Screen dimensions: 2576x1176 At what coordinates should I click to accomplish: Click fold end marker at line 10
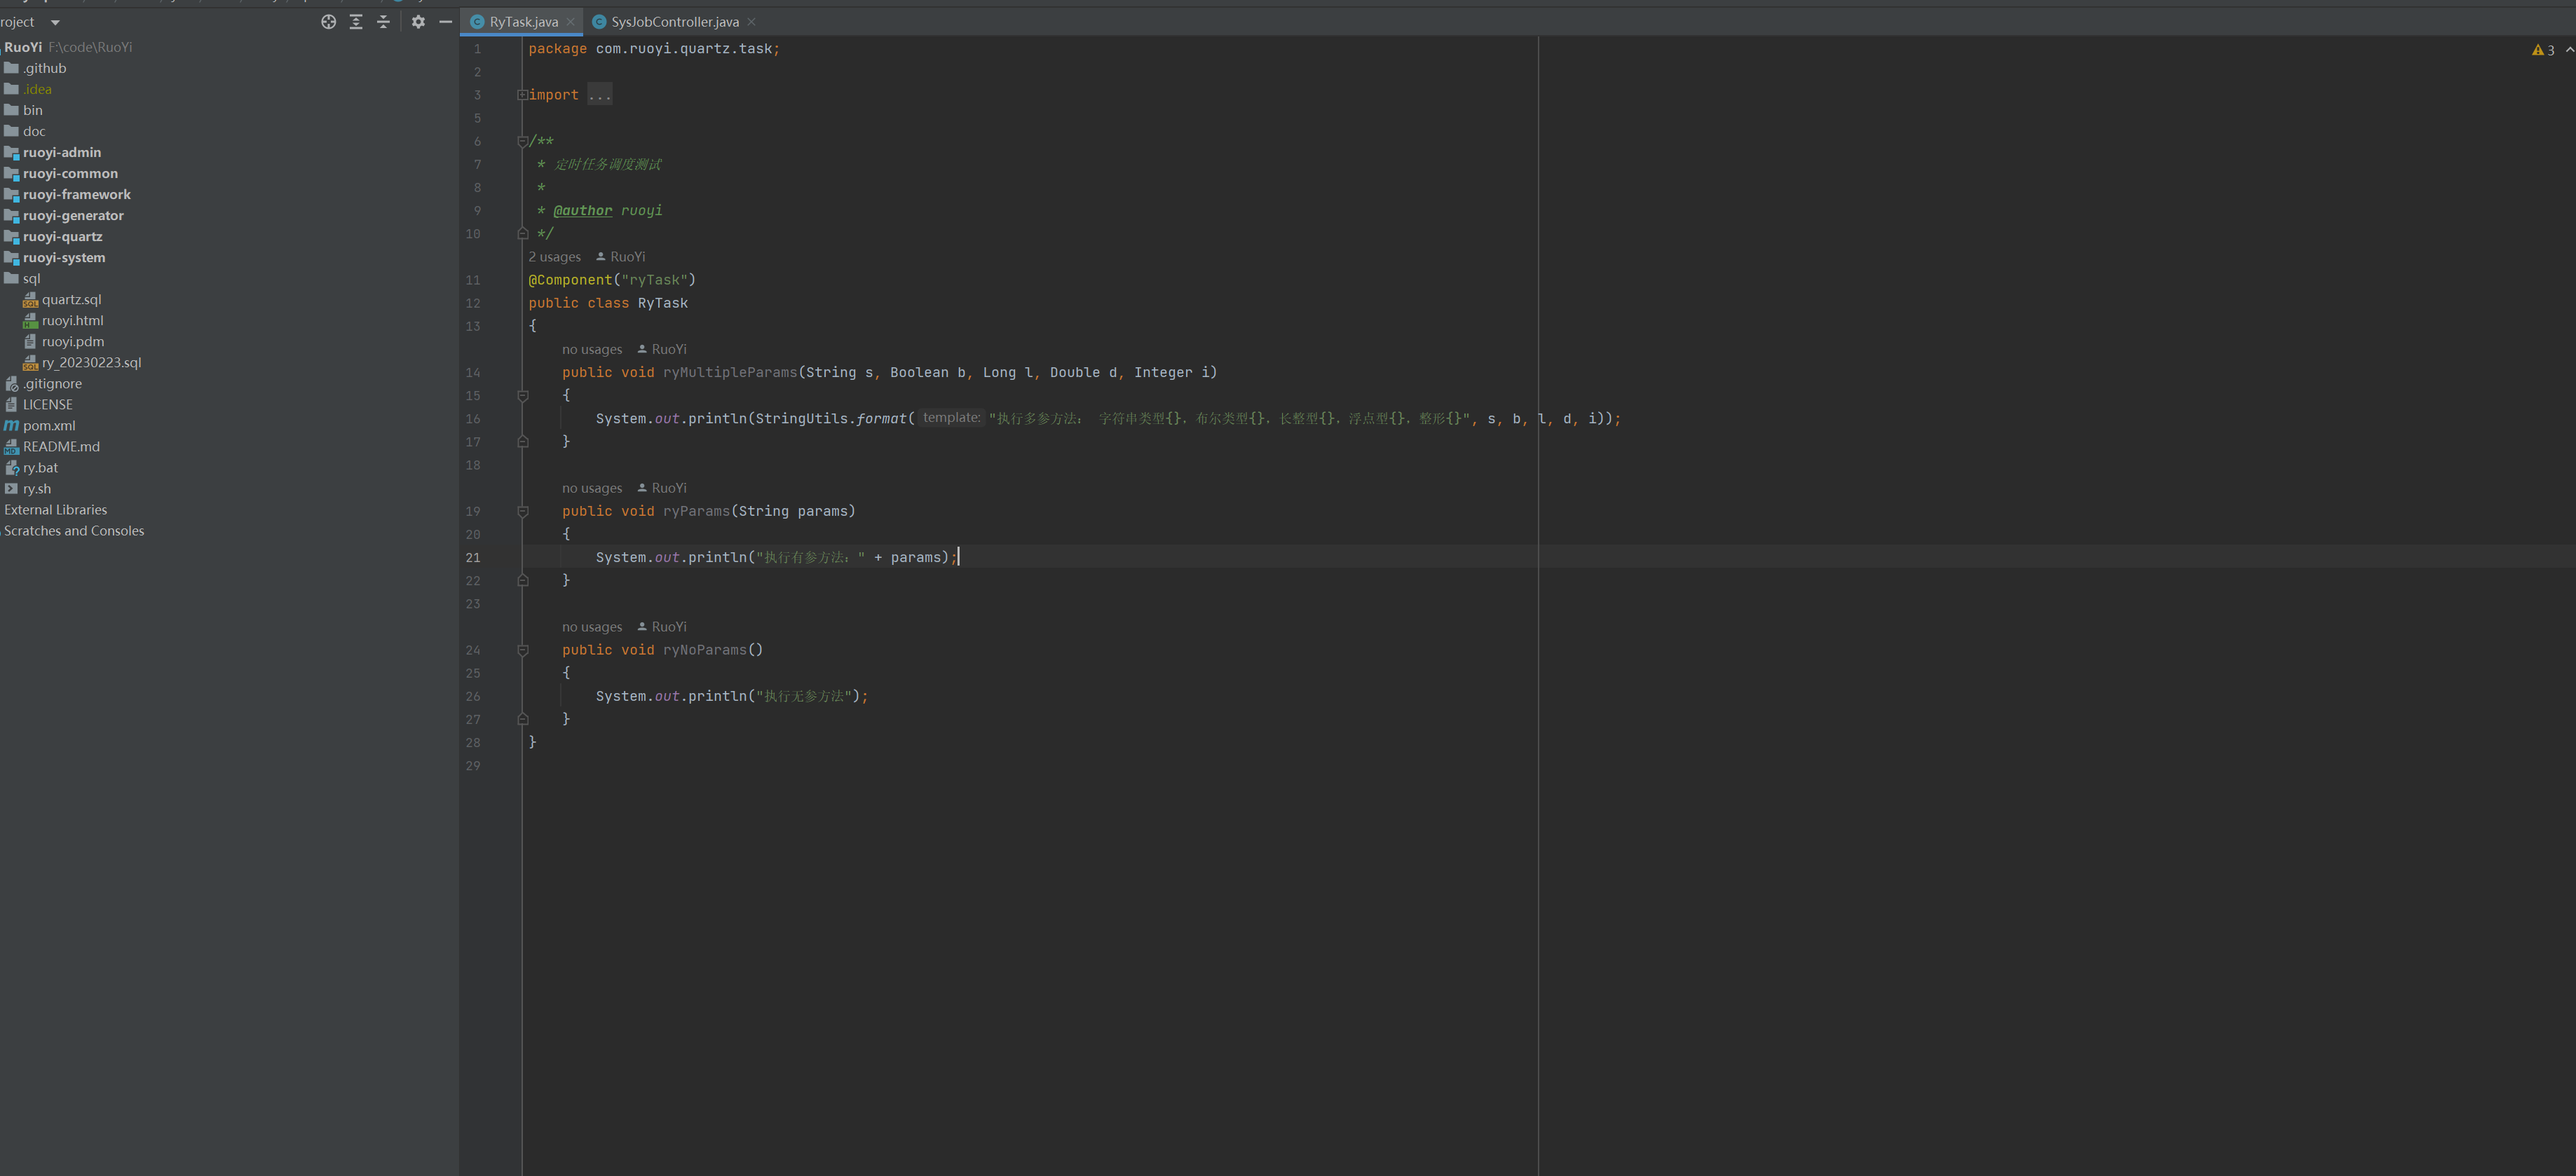click(x=522, y=234)
